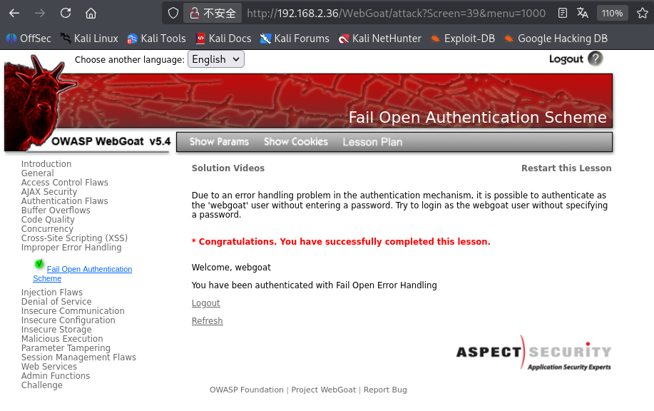Click Restart this Lesson link
The image size is (654, 411).
[566, 168]
